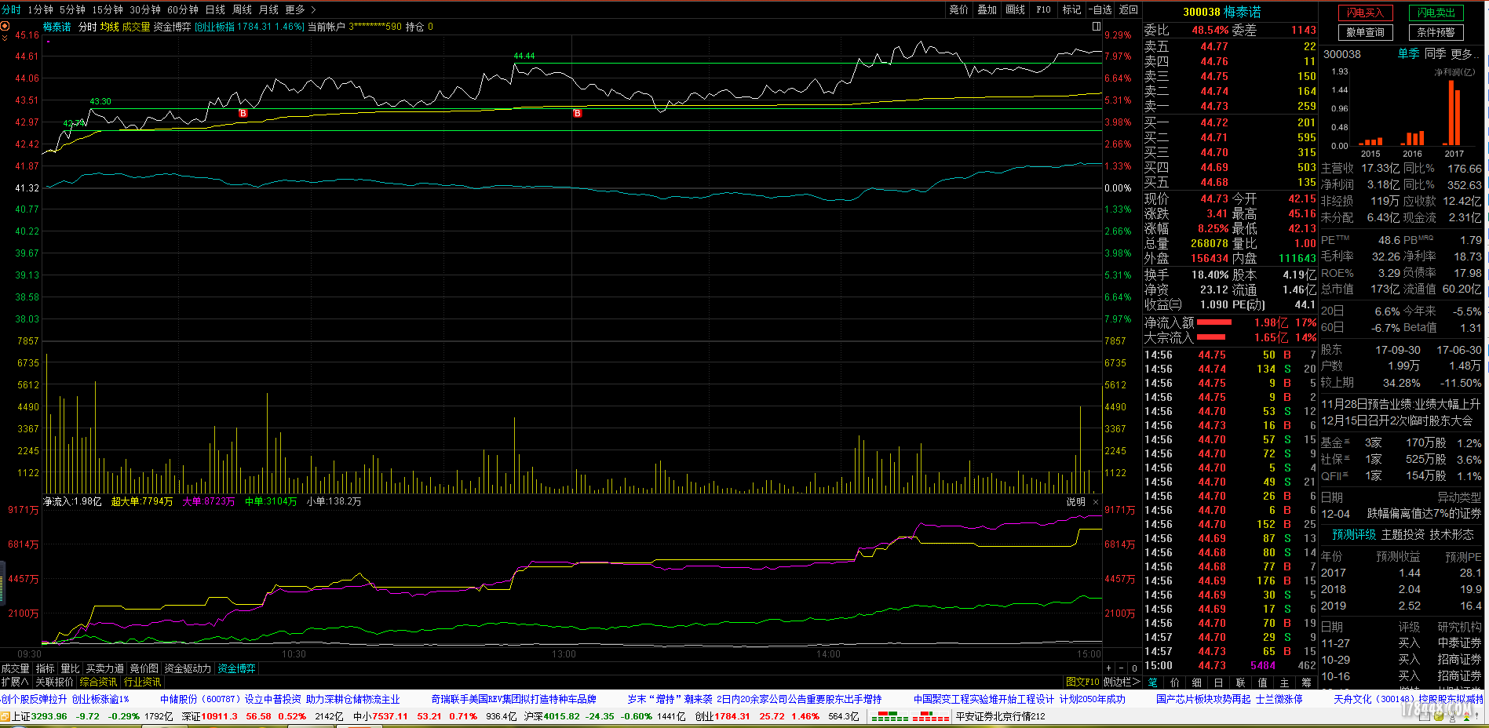
Task: Click news headline about 中储股份（600787）
Action: click(280, 699)
